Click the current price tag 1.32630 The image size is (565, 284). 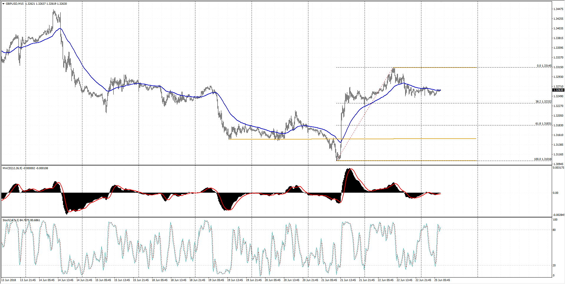[x=558, y=90]
